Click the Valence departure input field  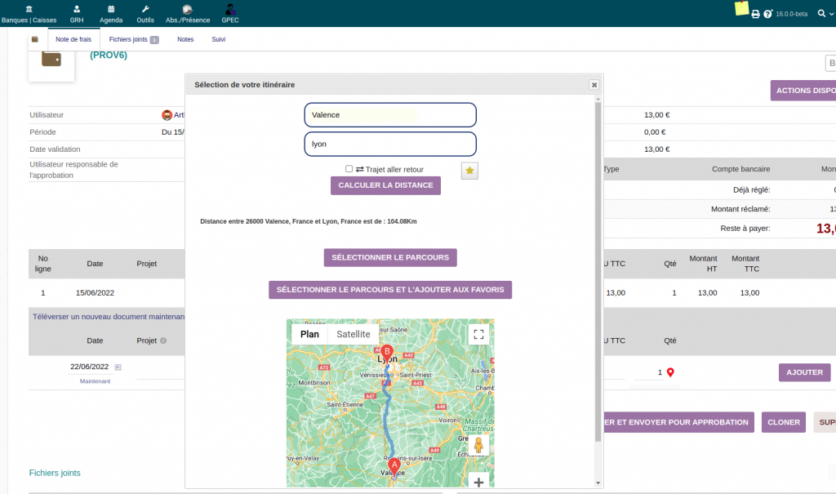pos(390,115)
